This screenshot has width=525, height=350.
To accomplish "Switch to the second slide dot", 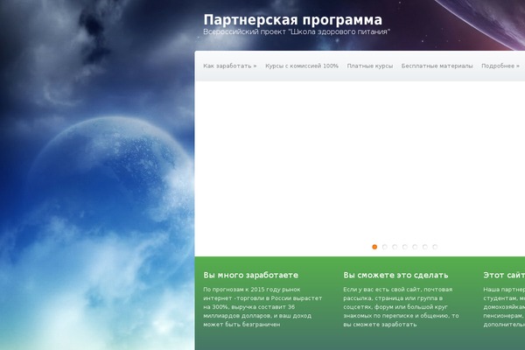I will click(x=385, y=247).
